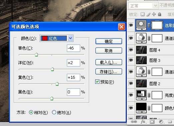Select the 相对(R) method radio button
Screen dimensions: 174x126
click(31, 112)
